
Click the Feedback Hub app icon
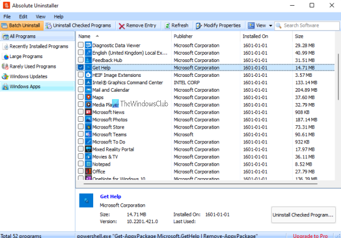click(88, 60)
